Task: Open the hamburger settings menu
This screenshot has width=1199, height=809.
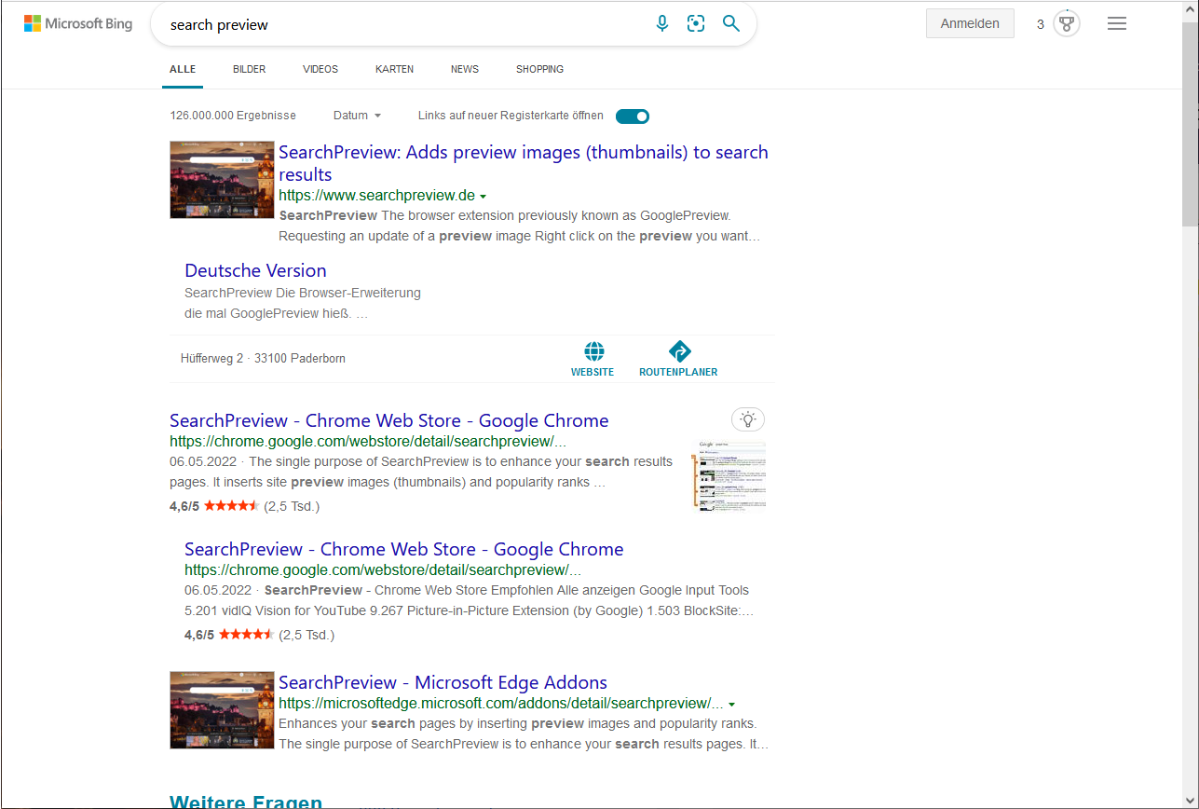Action: 1117,23
